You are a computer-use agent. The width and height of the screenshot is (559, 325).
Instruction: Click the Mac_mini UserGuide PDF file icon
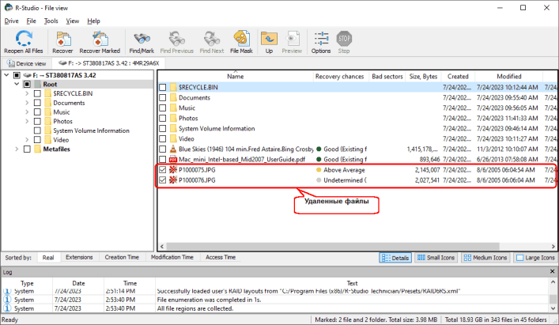173,159
